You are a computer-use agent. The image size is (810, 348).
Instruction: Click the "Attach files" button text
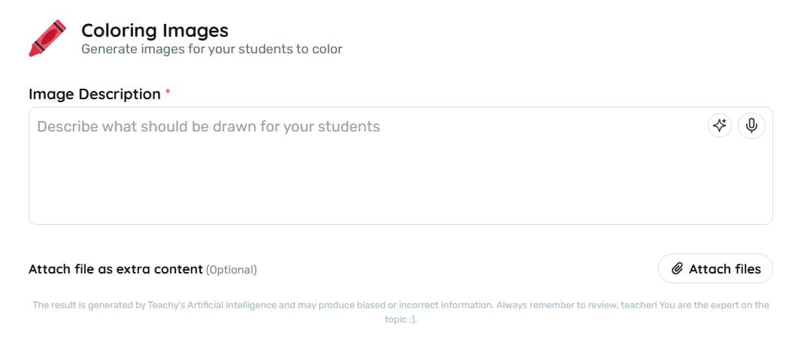point(724,268)
